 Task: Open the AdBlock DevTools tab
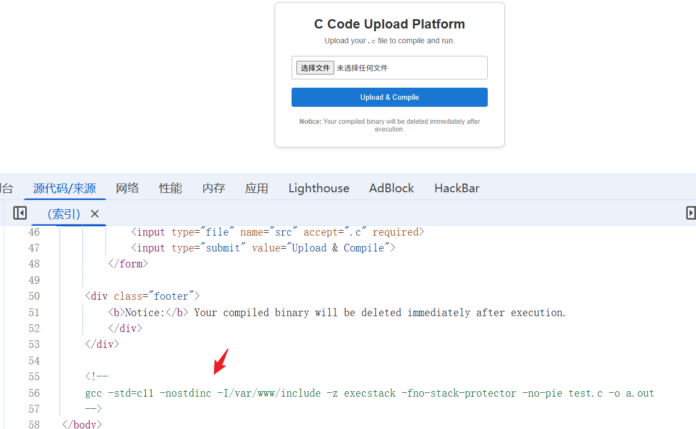tap(391, 188)
